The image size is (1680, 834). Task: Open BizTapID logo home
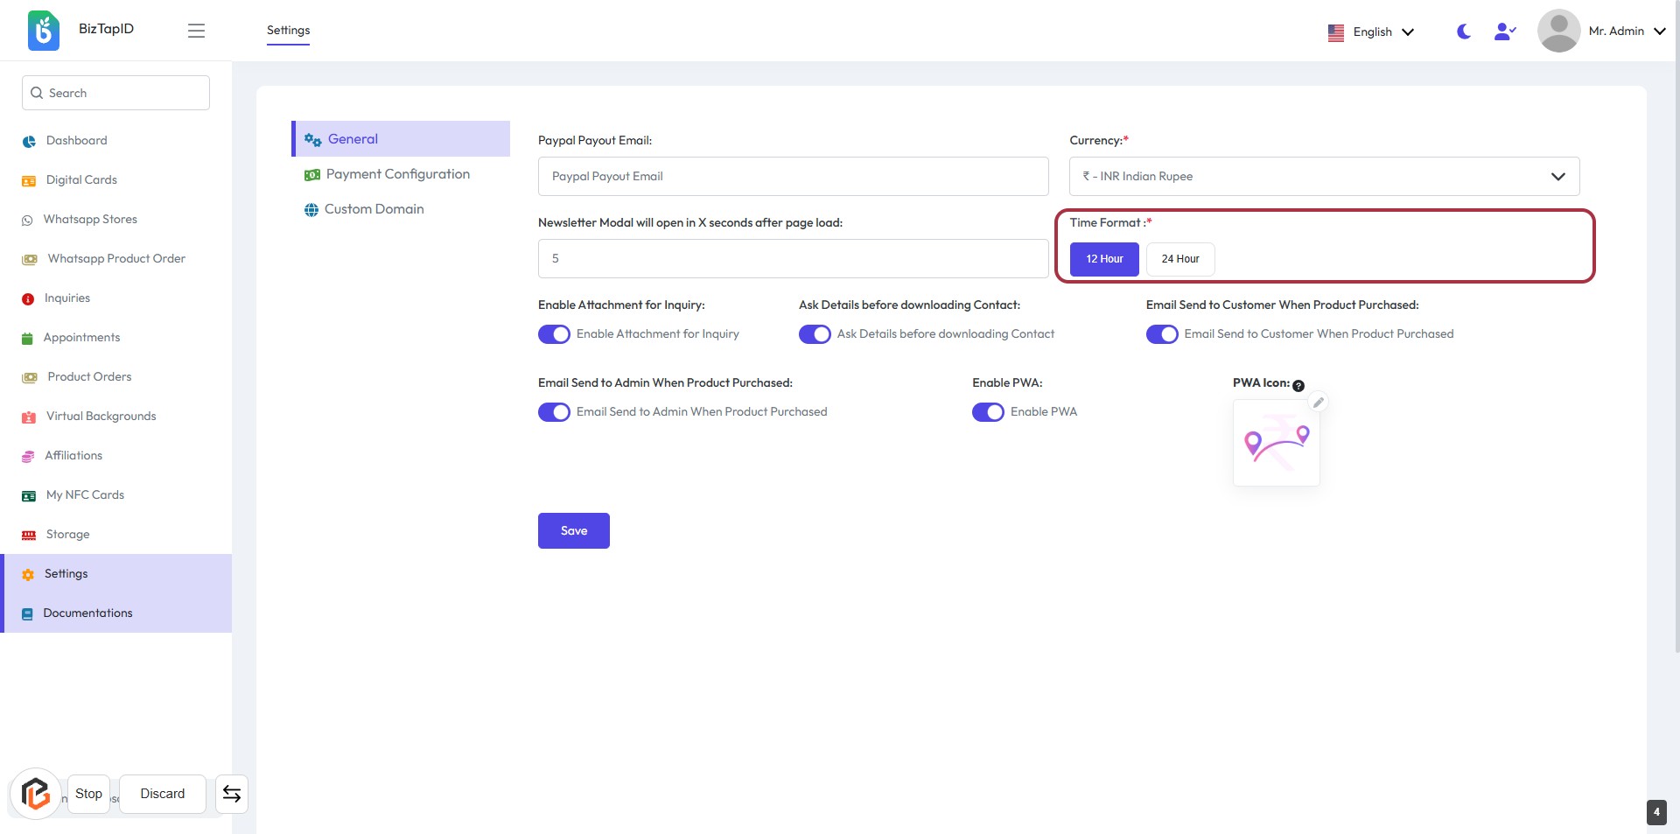[44, 31]
